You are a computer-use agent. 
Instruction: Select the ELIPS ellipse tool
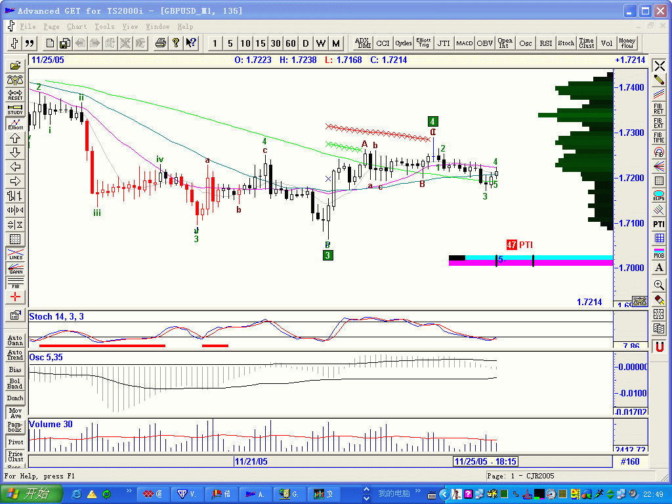click(659, 196)
